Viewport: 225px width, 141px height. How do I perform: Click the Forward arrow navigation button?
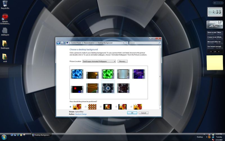[62, 43]
